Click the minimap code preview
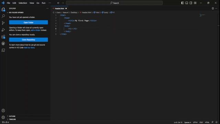220x124 pixels. click(202, 15)
